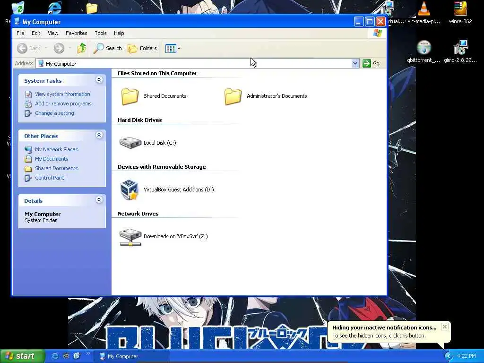Click the Recycle Bin desktop icon
484x363 pixels.
[18, 8]
